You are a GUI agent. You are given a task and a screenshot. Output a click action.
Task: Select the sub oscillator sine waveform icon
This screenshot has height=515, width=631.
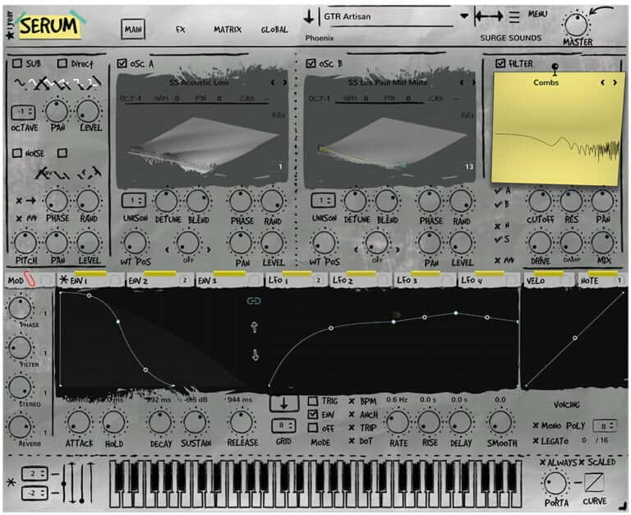(x=20, y=83)
